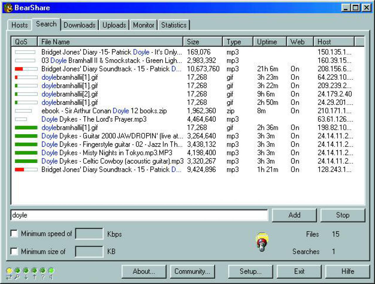This screenshot has width=375, height=284.
Task: Switch to the Hosts tab
Action: coord(19,25)
